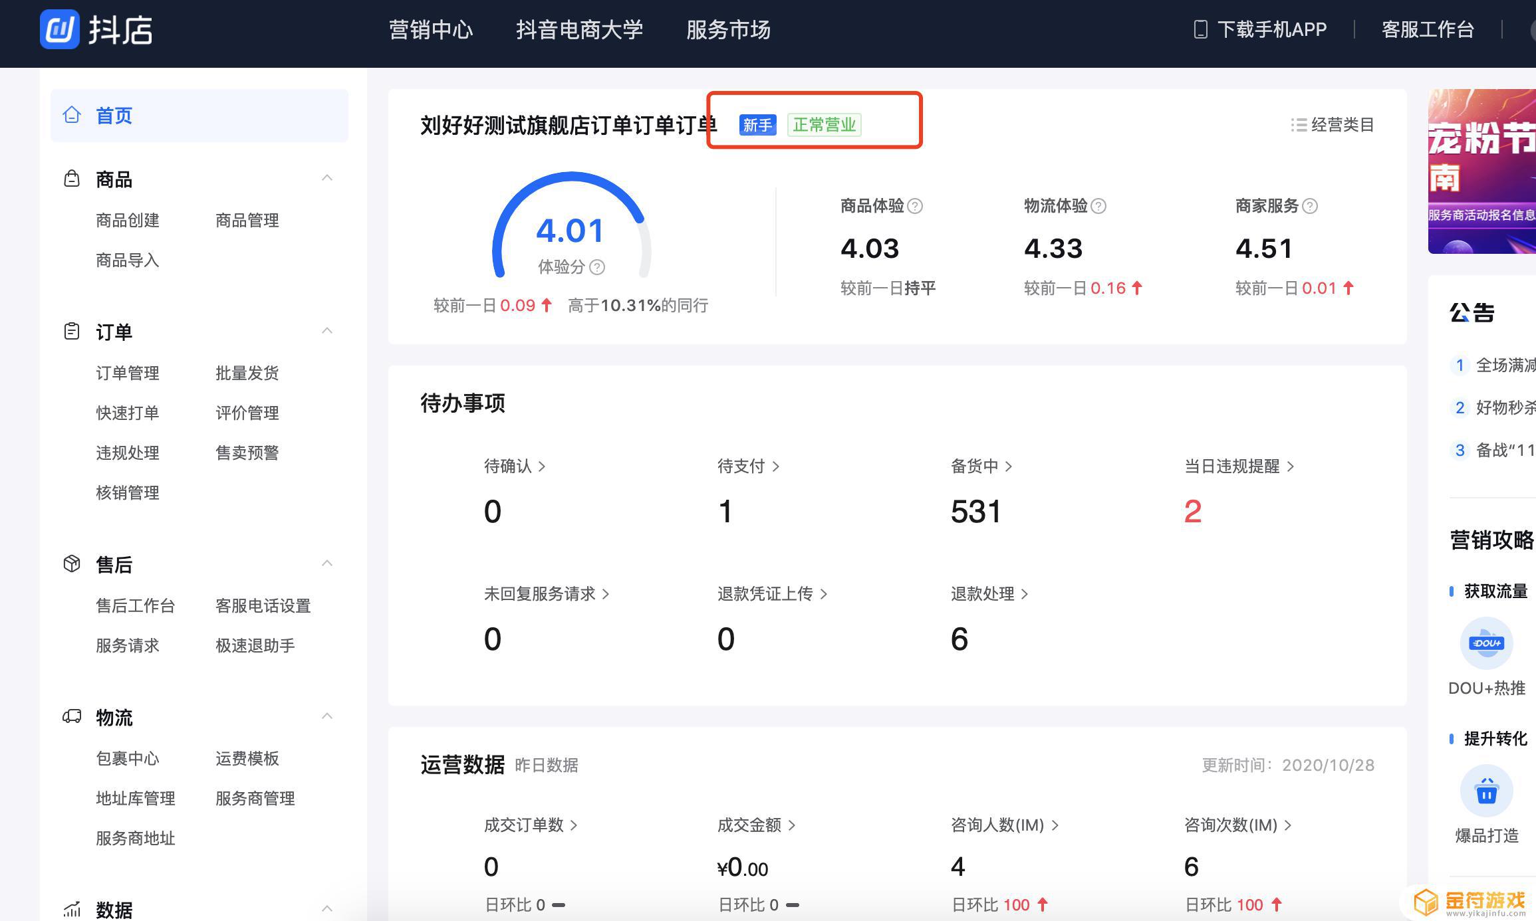Click the help icon next to 商品体验
Screen dimensions: 1536x921
point(915,206)
